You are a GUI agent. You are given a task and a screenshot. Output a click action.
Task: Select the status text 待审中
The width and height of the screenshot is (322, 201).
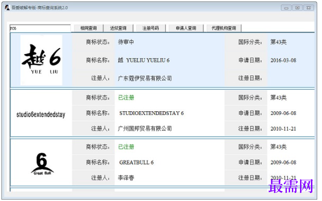[126, 42]
